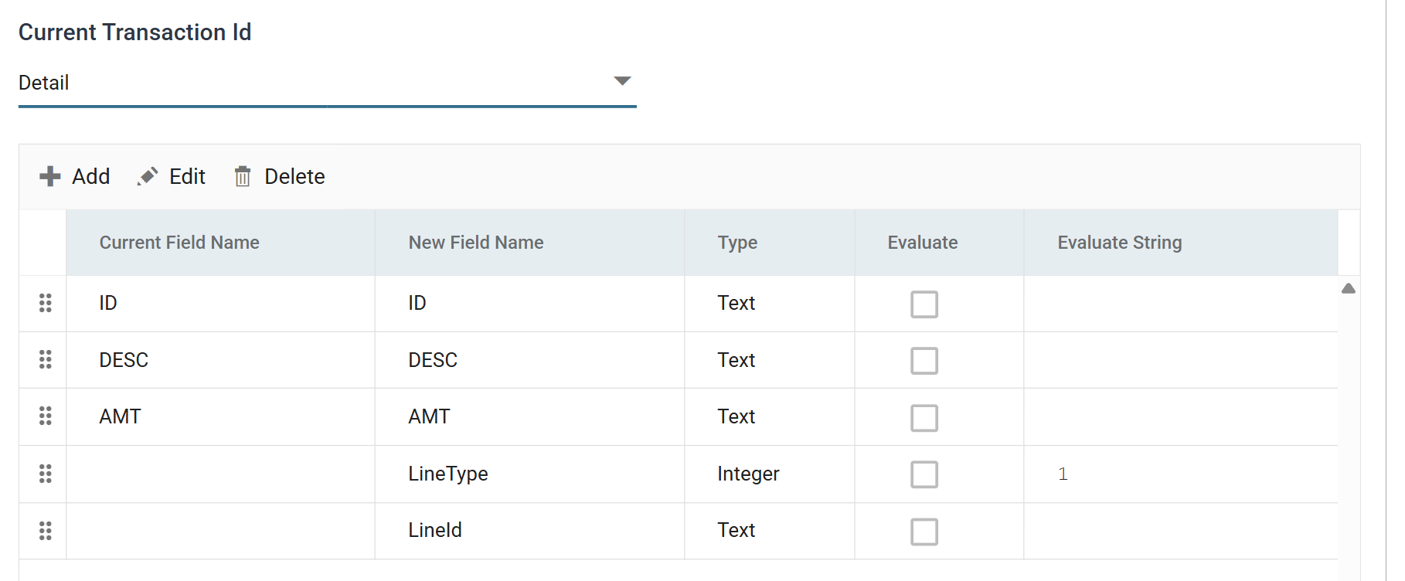Screen dimensions: 1405x581
Task: Enable Evaluate checkbox for LineId row
Action: [x=924, y=532]
